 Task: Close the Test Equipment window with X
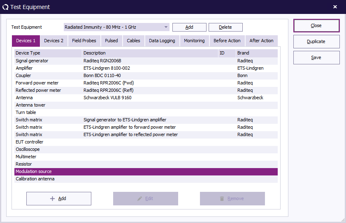tap(335, 7)
